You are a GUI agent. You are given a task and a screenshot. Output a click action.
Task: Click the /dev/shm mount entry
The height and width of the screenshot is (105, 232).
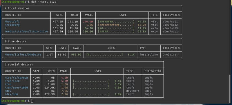(x=11, y=94)
